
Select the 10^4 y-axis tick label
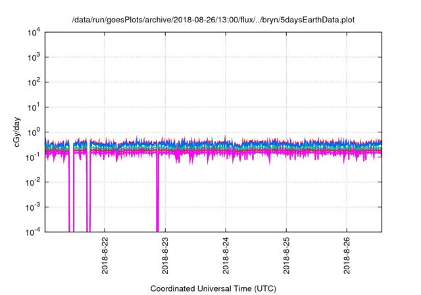34,32
